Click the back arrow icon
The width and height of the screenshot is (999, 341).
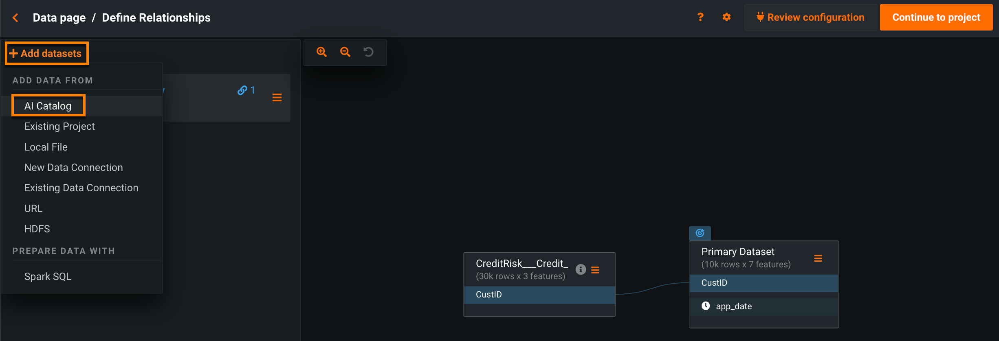(15, 17)
